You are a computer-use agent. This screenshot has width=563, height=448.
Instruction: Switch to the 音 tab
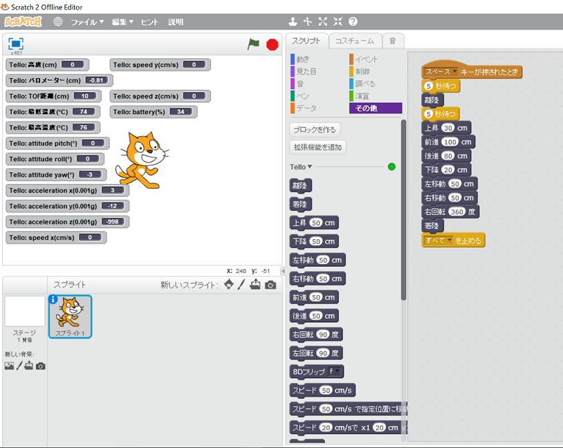click(393, 41)
